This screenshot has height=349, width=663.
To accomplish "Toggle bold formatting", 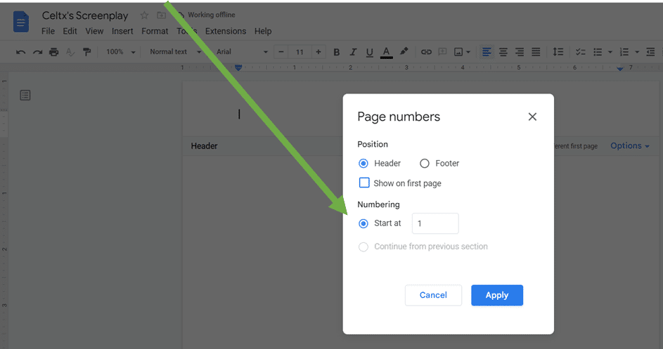I will [337, 52].
